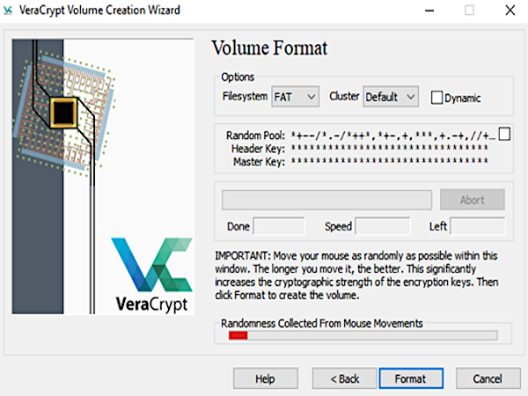Maximize the wizard window
The width and height of the screenshot is (528, 396).
point(469,11)
